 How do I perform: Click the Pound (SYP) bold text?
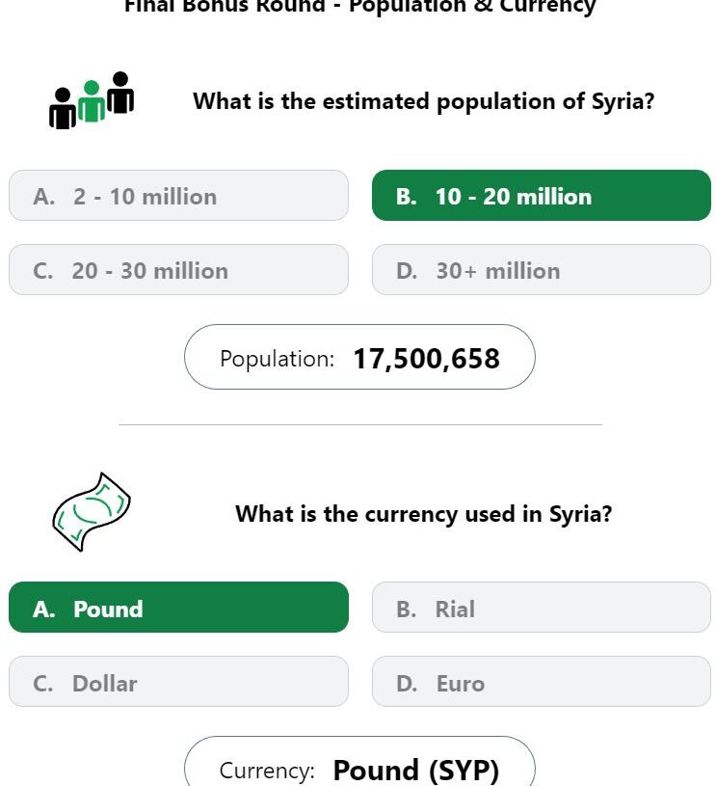[x=416, y=771]
